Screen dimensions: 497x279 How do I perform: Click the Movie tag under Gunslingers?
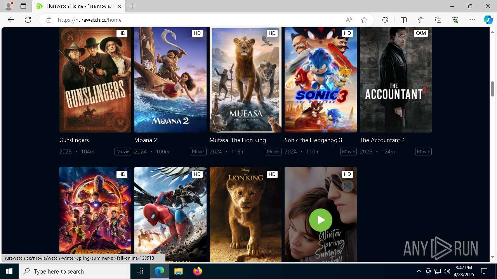pos(123,152)
